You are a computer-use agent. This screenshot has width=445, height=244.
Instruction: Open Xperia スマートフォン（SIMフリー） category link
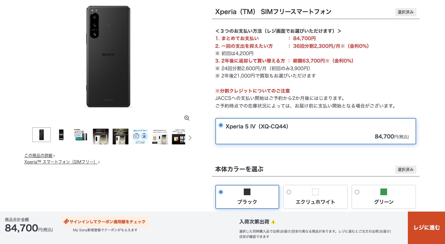(62, 162)
